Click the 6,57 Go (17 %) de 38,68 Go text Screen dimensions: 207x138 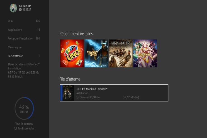point(24,72)
